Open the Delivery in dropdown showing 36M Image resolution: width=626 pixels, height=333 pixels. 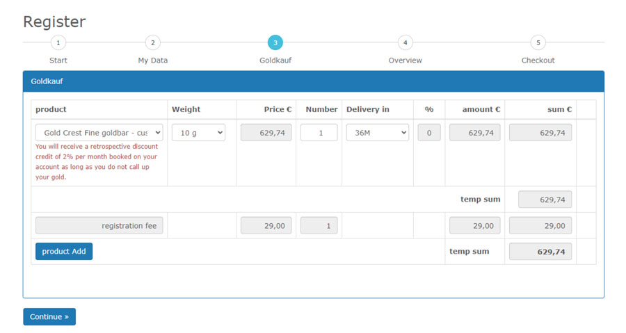(x=377, y=133)
